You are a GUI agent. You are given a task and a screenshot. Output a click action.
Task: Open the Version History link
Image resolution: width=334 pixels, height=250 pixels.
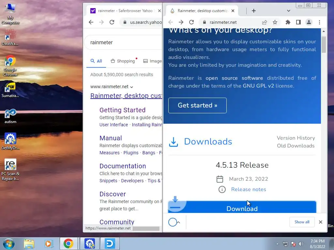(296, 138)
